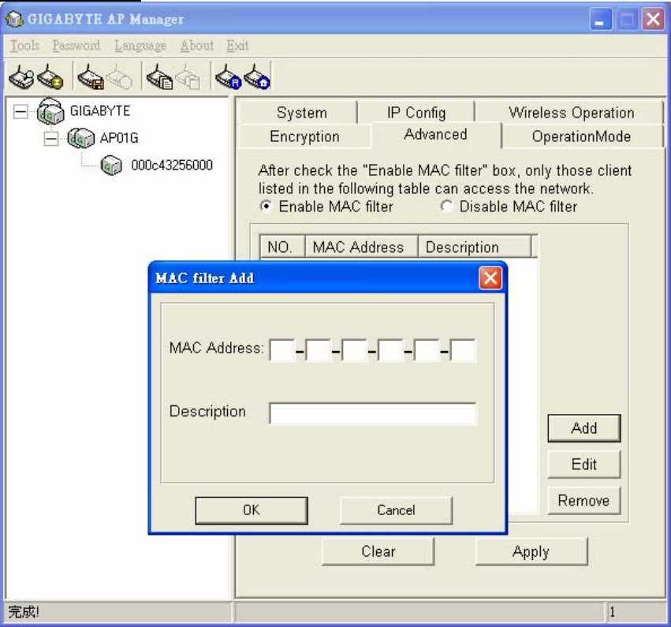Click the router icon with hourglass badge
Viewport: 671px width, 627px height.
click(x=50, y=77)
